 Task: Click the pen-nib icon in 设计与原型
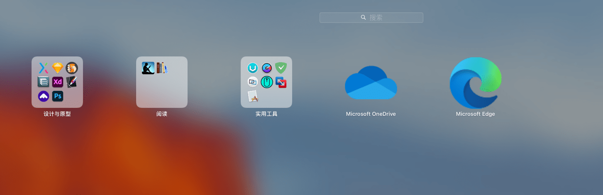click(x=72, y=82)
